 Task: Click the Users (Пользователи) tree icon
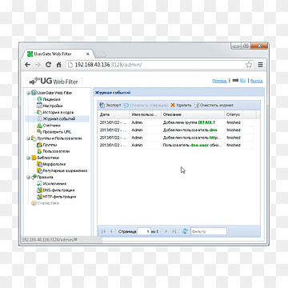(39, 151)
